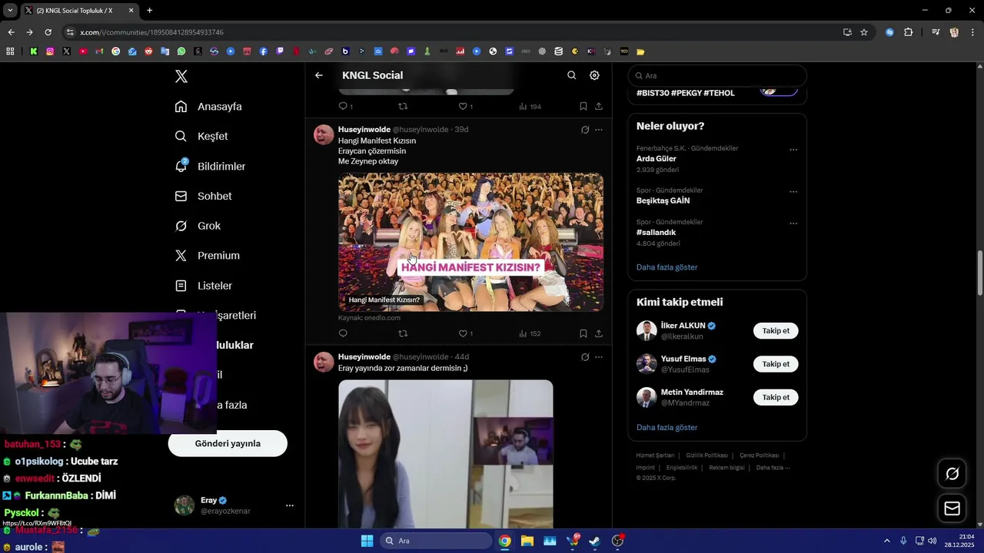Show more trends with Daha fazla göster
The width and height of the screenshot is (984, 553).
(667, 267)
